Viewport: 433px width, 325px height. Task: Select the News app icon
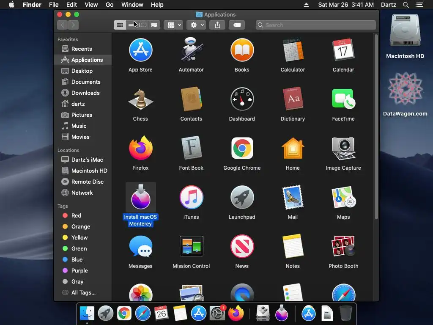pos(242,246)
